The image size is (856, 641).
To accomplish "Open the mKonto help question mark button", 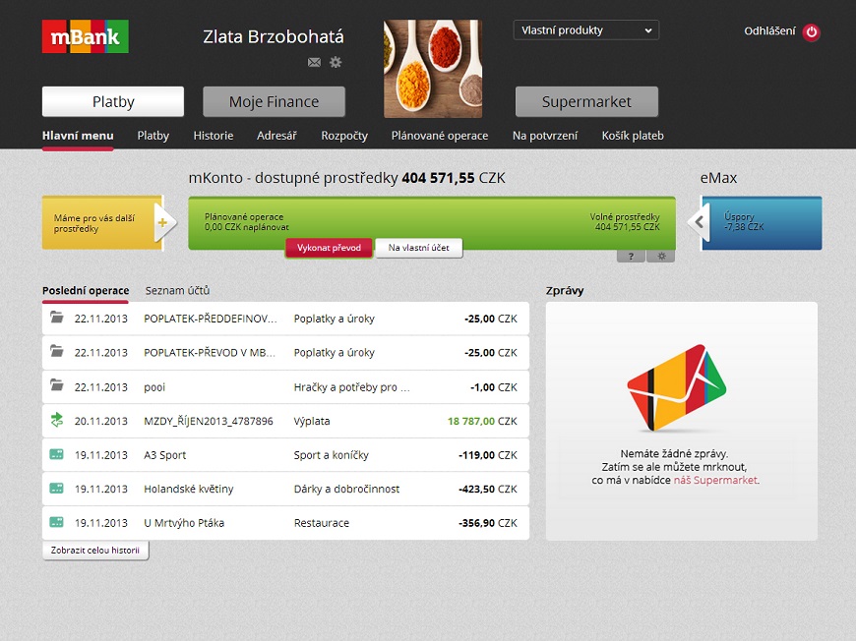I will 631,256.
